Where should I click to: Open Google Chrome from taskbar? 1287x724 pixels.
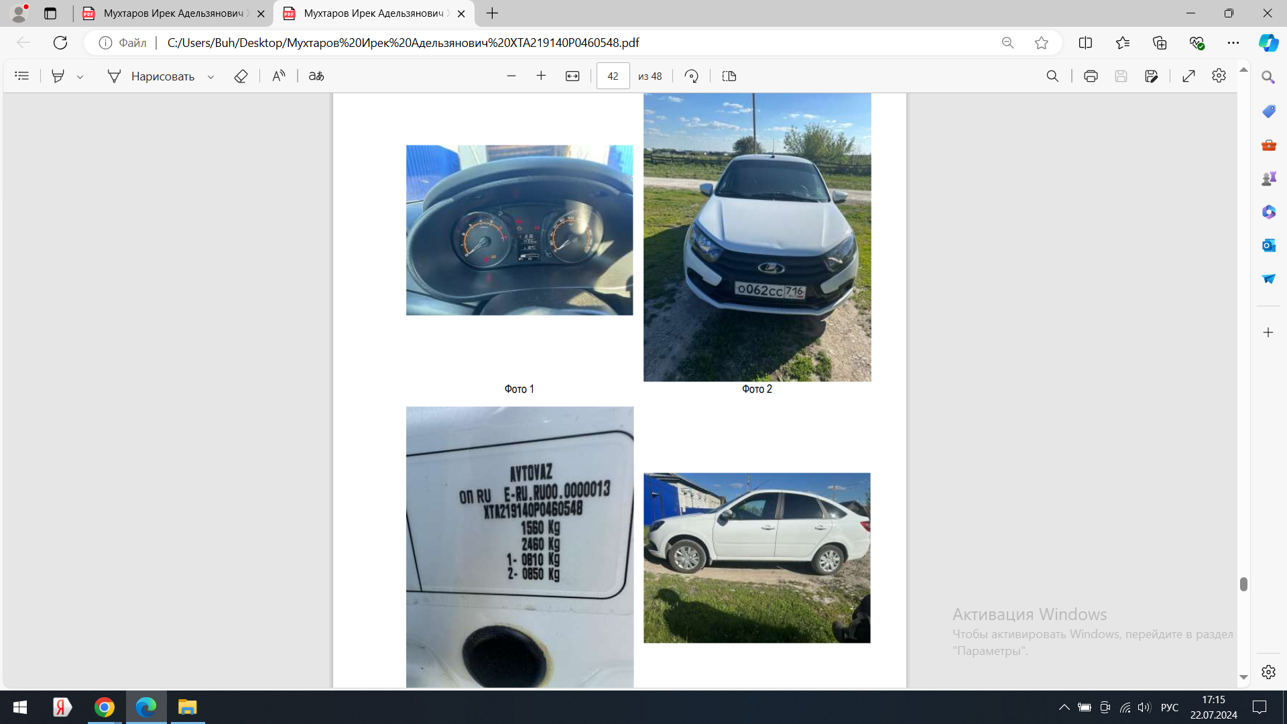(104, 707)
